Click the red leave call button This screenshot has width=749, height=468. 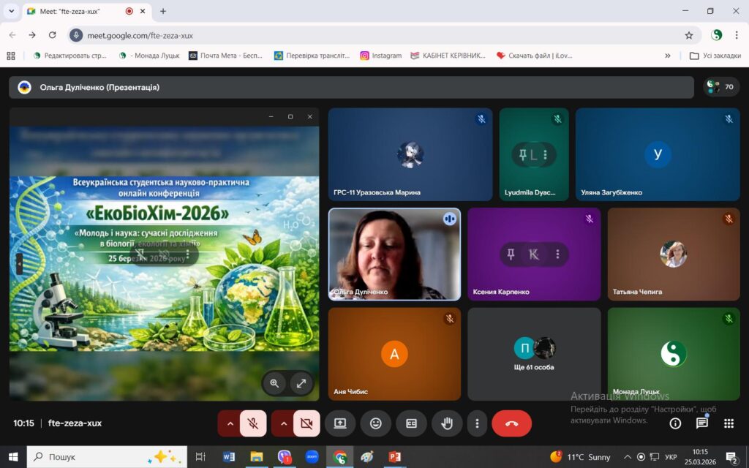[x=511, y=423]
